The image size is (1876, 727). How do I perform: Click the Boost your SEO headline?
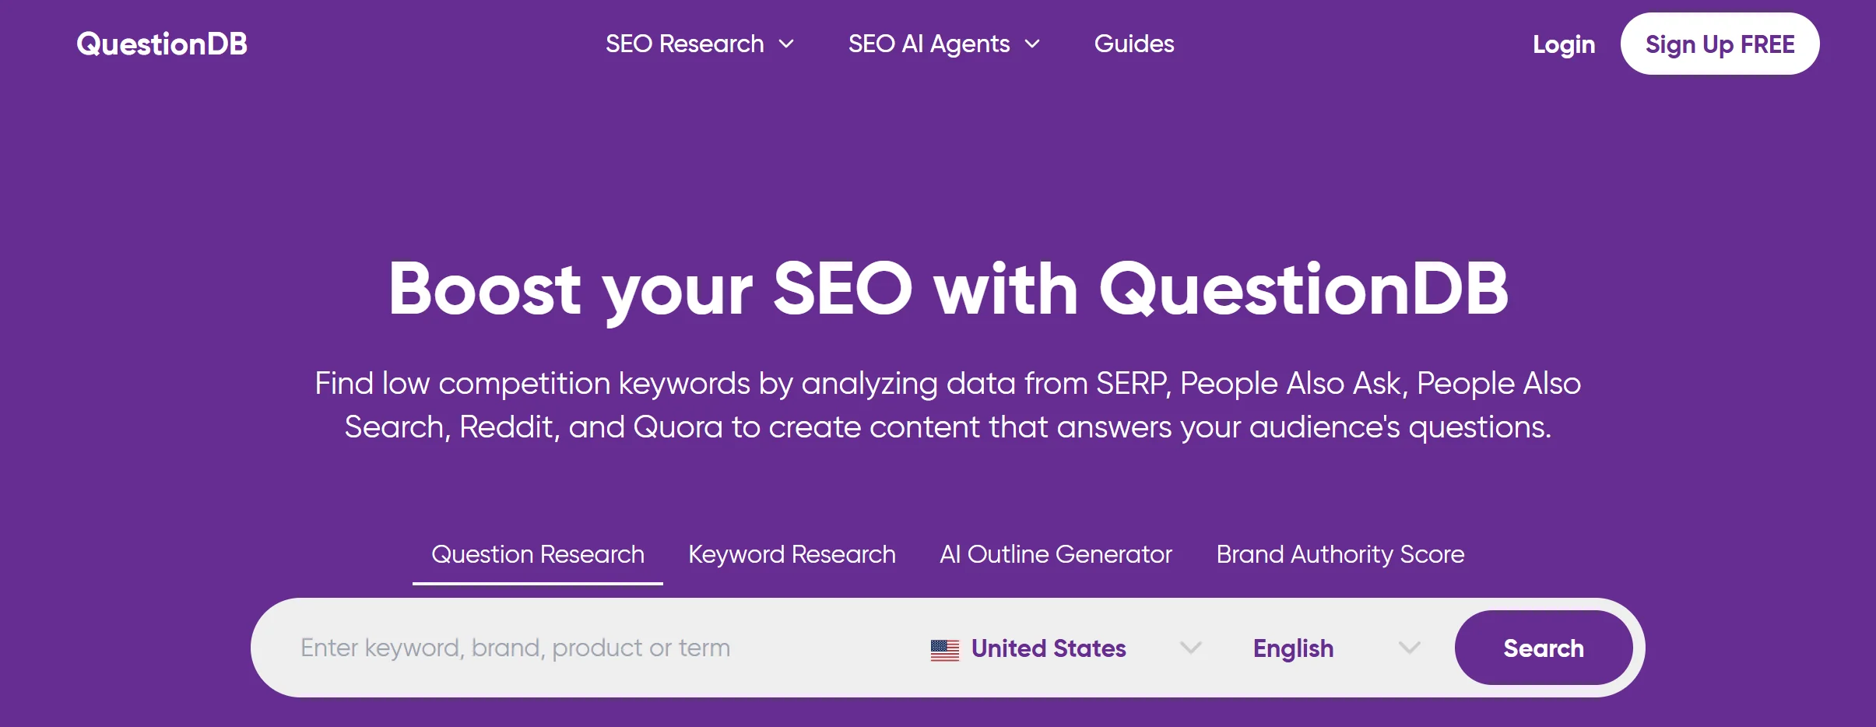point(948,290)
